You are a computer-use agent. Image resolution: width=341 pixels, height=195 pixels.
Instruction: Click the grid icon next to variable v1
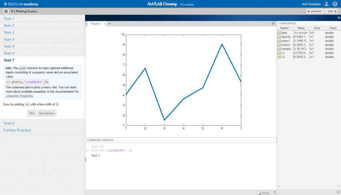pos(280,53)
